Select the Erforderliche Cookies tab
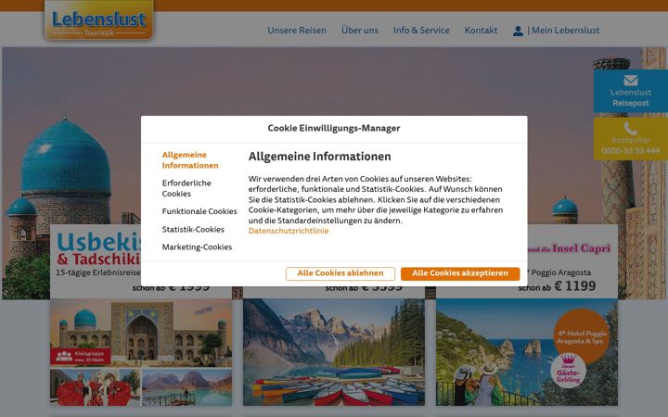This screenshot has width=668, height=417. tap(186, 188)
